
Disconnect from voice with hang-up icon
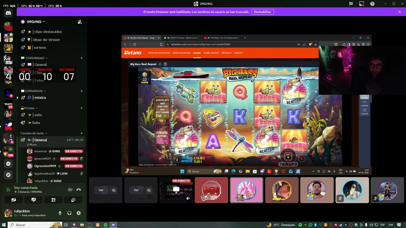(79, 190)
